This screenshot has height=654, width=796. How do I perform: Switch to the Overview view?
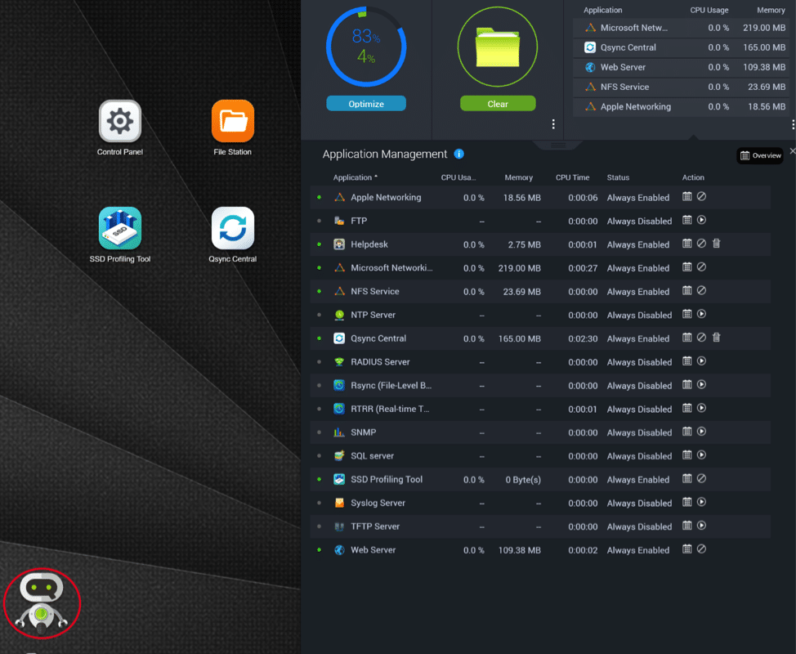pyautogui.click(x=760, y=155)
